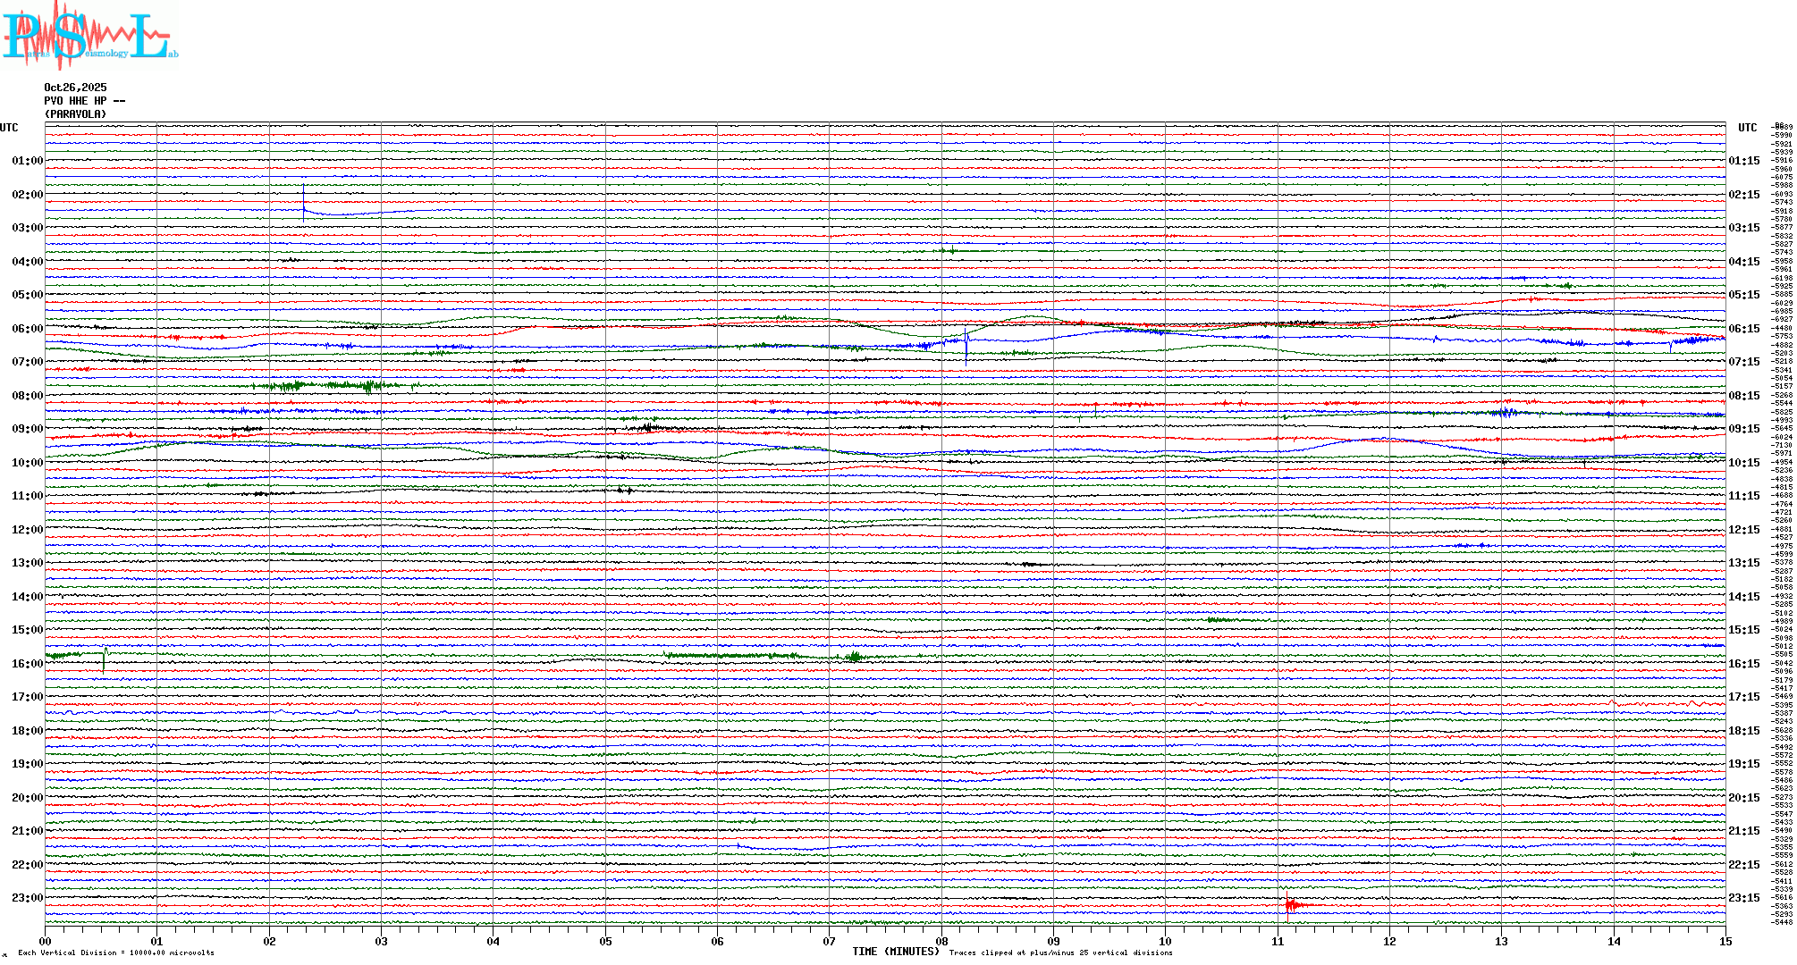Click the Oct26,2025 date label
The image size is (1797, 965).
[x=75, y=88]
